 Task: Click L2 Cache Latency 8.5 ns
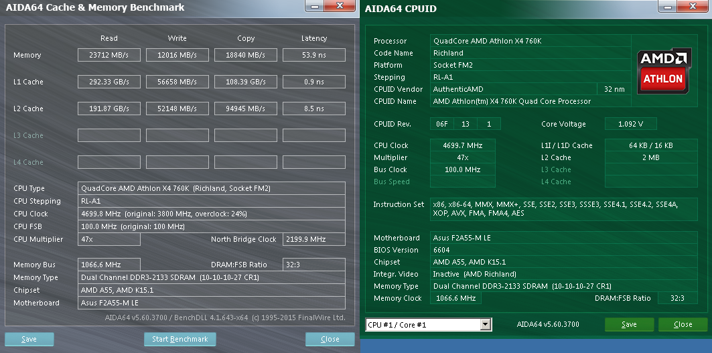coord(313,109)
